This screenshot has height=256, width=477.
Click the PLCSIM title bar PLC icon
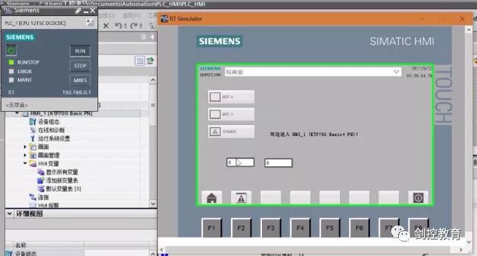tap(8, 10)
